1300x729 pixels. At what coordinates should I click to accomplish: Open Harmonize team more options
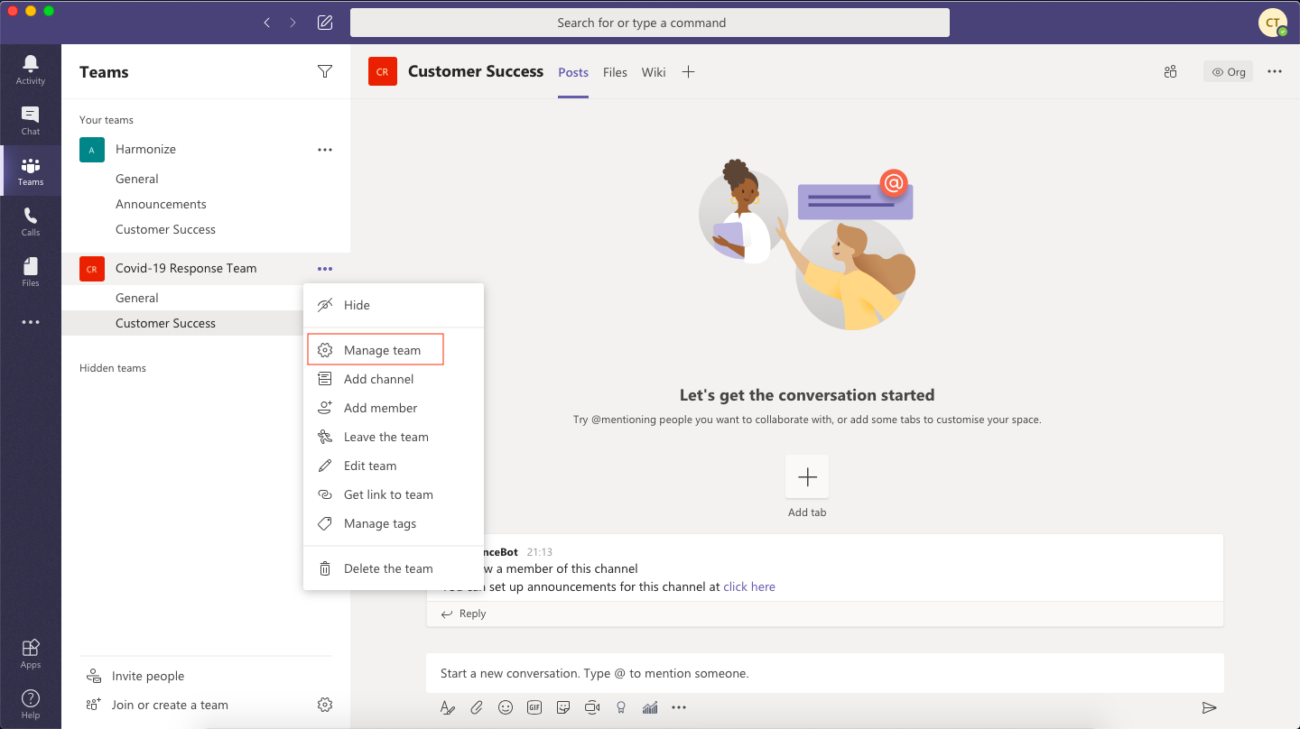325,150
